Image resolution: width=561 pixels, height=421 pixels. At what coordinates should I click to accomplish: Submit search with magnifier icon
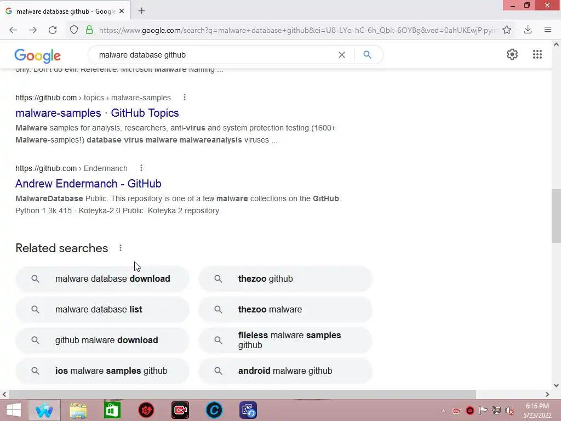click(x=367, y=55)
